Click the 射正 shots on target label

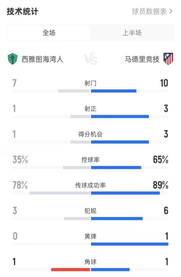90,109
